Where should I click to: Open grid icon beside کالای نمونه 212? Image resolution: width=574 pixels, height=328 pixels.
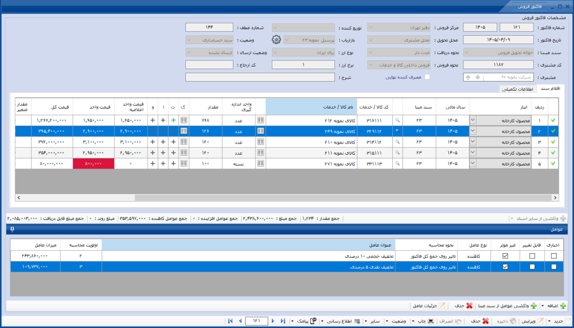point(261,120)
